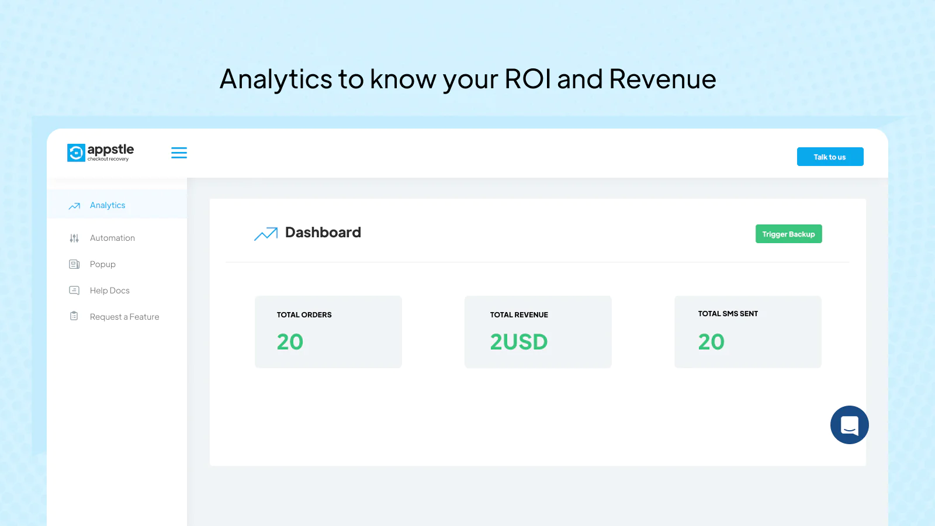Click the Analytics trend-line sidebar icon

74,206
